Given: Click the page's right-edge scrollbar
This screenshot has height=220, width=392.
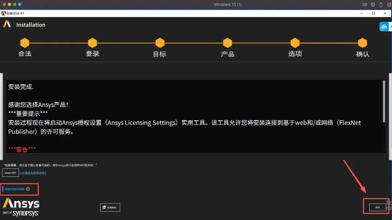Looking at the screenshot, I should (x=390, y=117).
